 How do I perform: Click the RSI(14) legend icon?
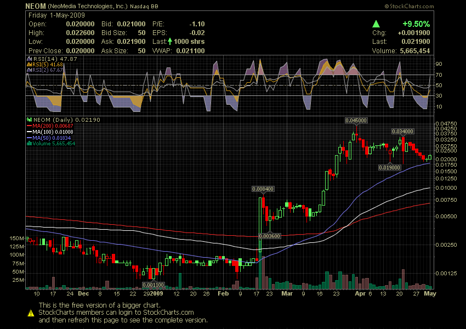coord(30,59)
